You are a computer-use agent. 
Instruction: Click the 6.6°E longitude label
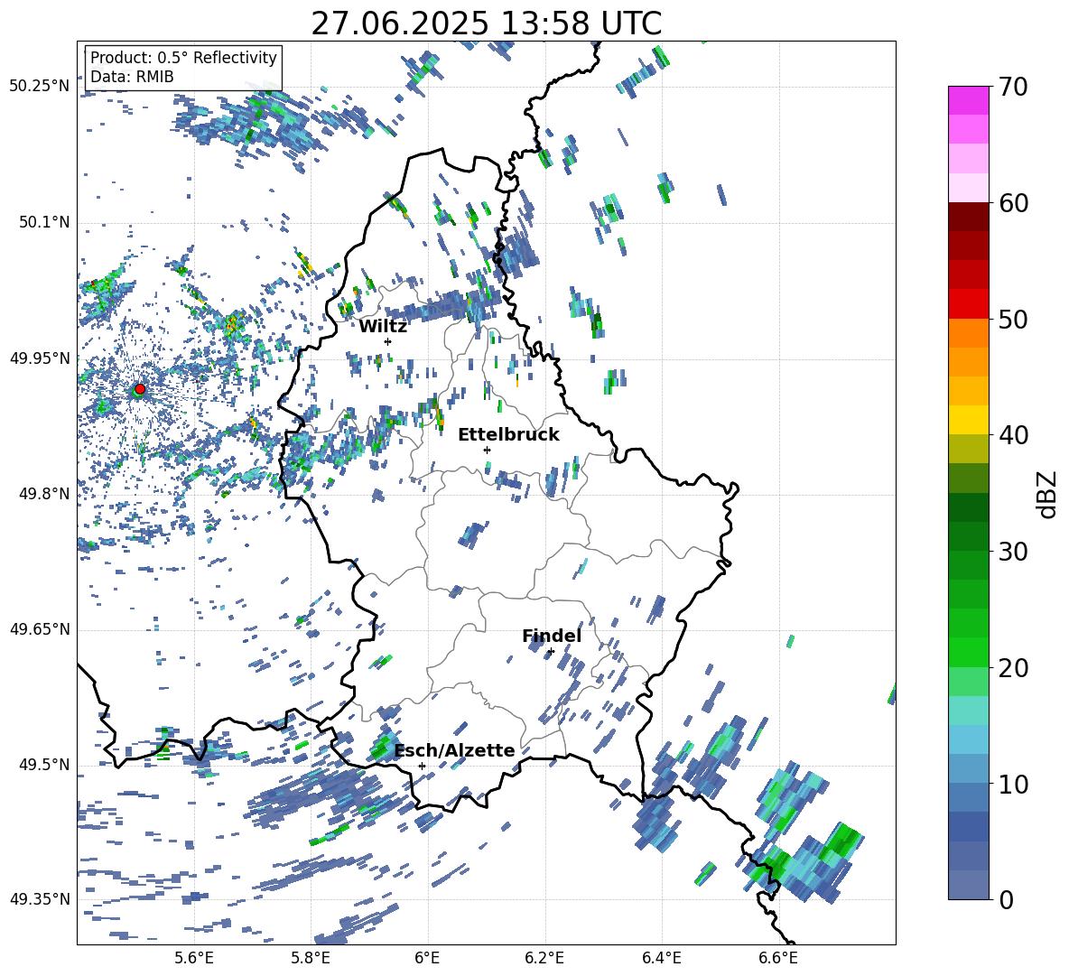pos(778,958)
